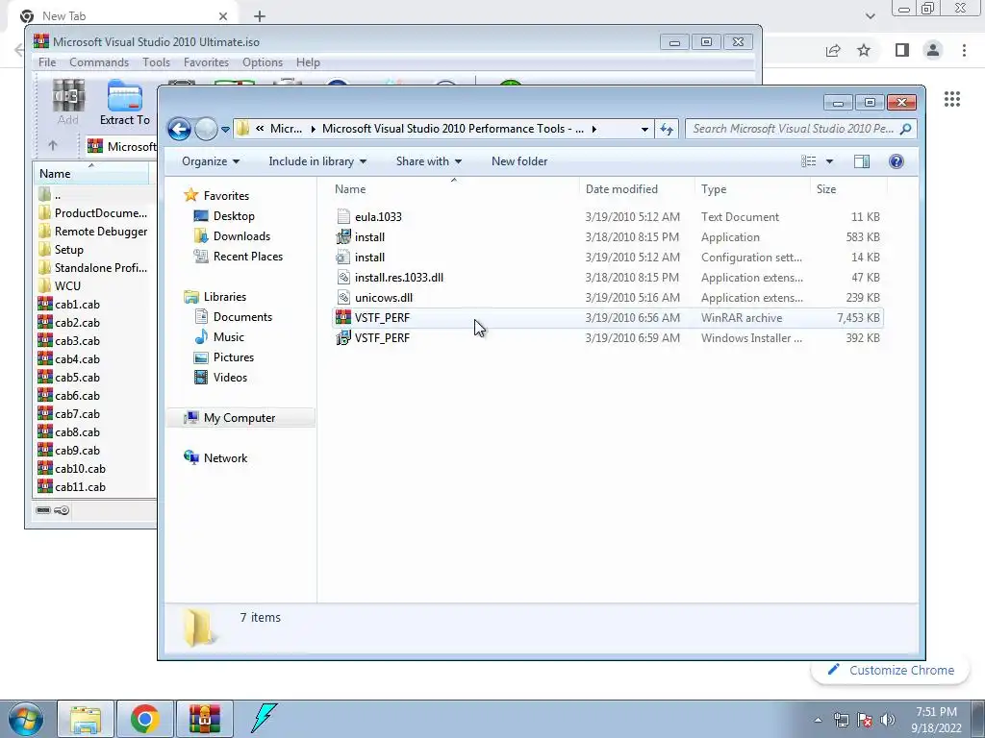Select install.res.1033.dll file
Viewport: 985px width, 738px height.
[x=608, y=278]
